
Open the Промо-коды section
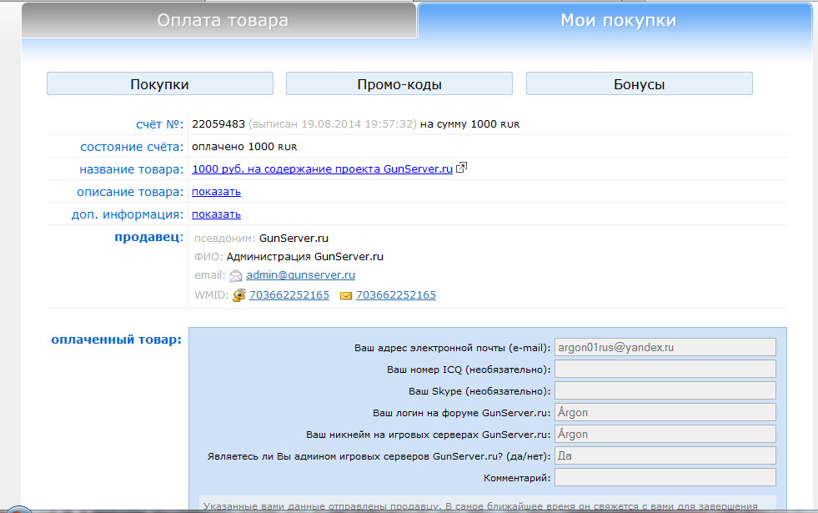point(399,84)
